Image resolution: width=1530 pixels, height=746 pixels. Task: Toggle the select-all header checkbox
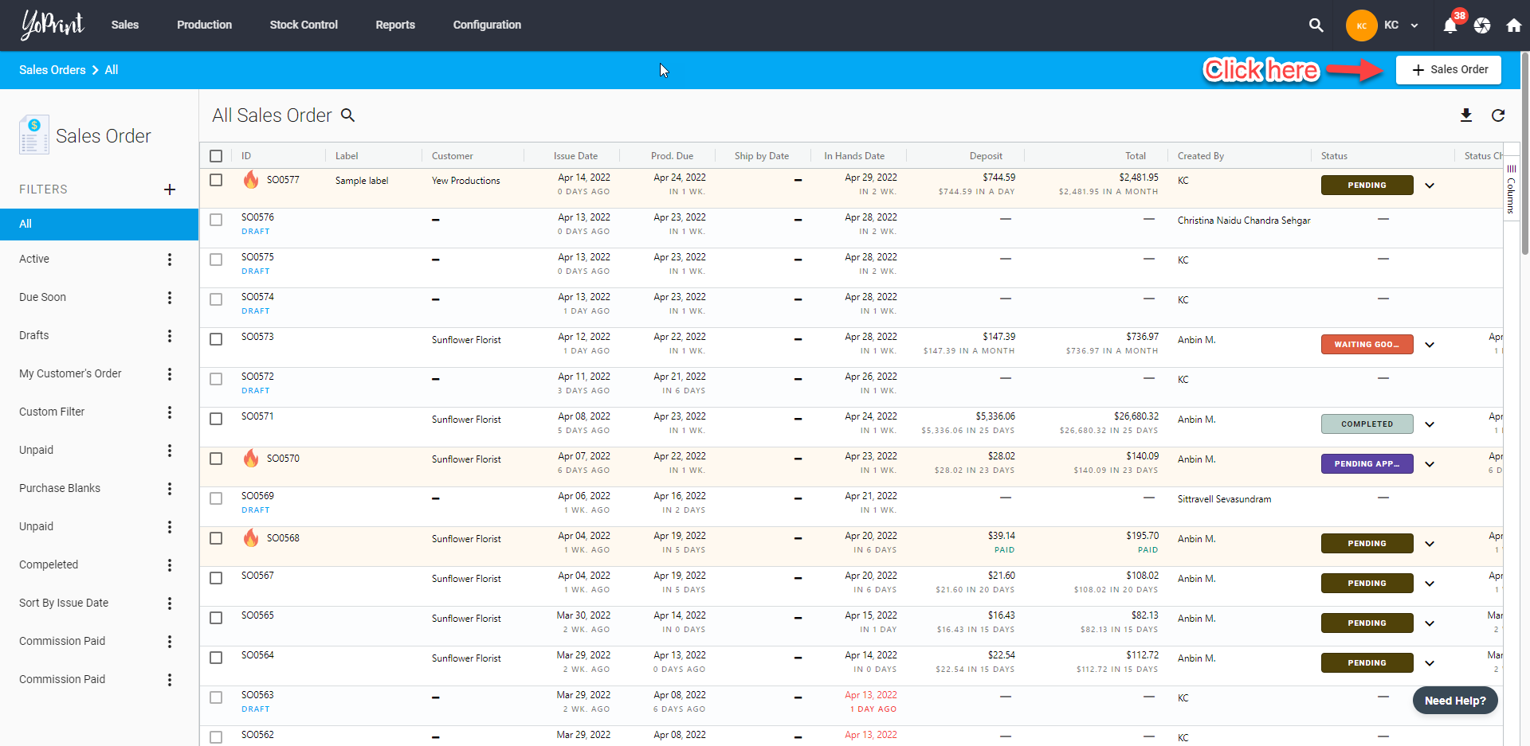pos(216,156)
